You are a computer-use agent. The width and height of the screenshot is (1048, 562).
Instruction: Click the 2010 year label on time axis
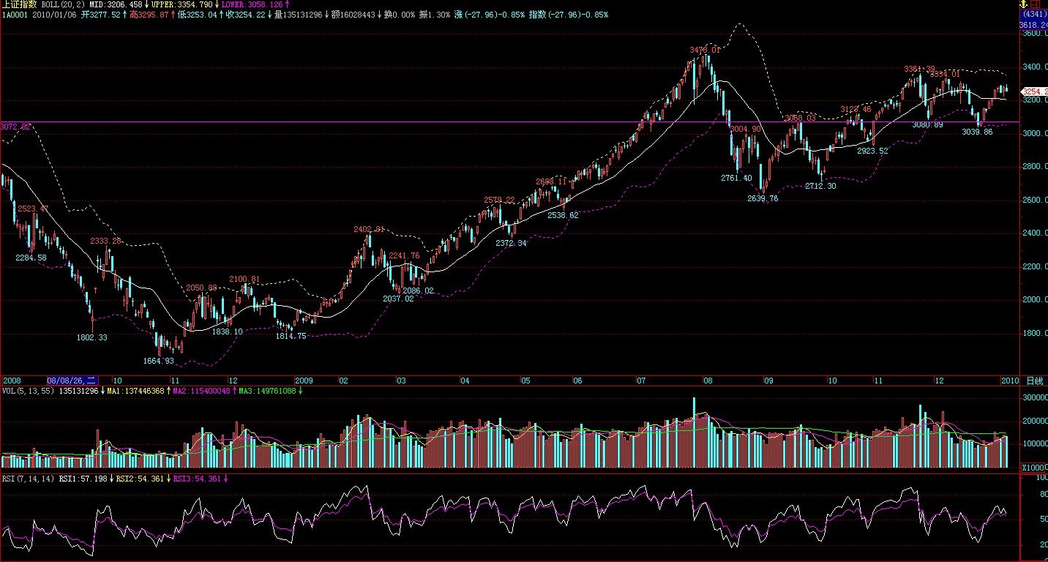pyautogui.click(x=1010, y=381)
